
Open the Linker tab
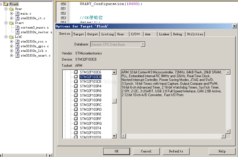pyautogui.click(x=164, y=34)
